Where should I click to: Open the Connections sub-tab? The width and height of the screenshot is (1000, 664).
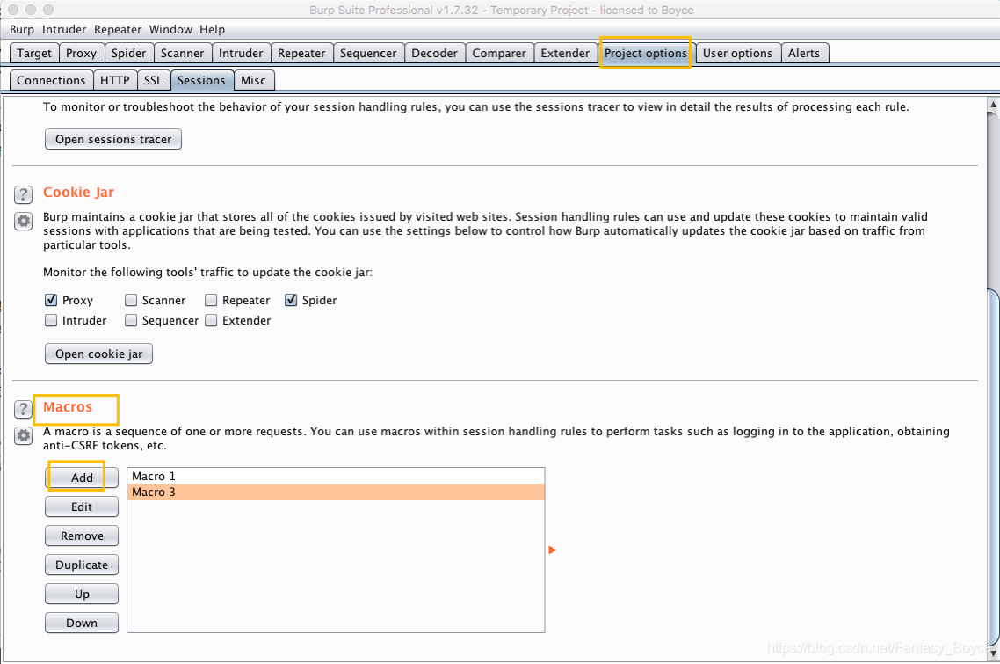pos(51,80)
